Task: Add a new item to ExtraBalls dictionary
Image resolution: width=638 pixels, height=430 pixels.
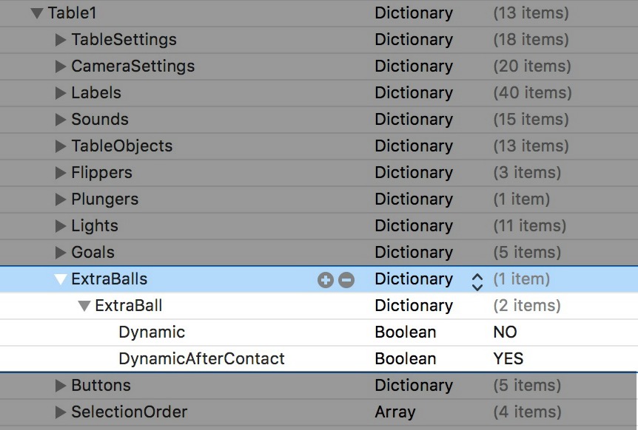Action: tap(326, 279)
